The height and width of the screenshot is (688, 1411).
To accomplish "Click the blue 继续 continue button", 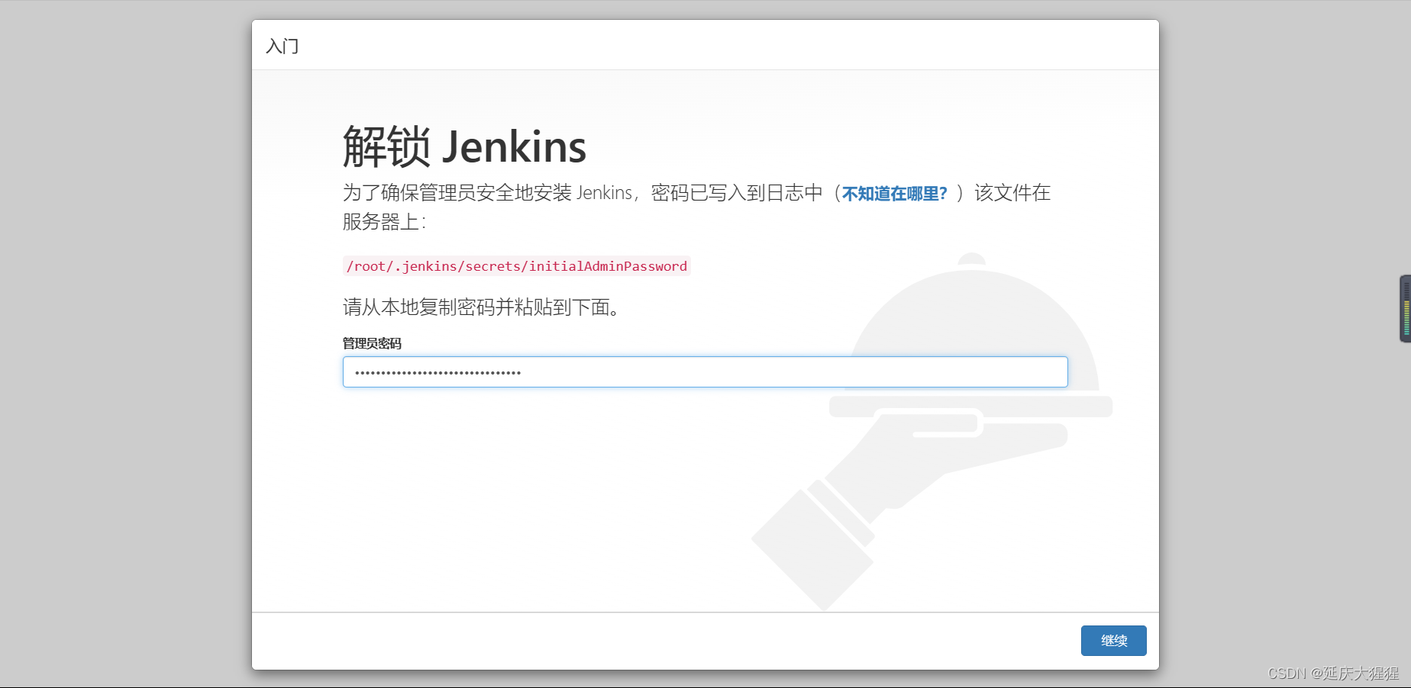I will (x=1113, y=641).
